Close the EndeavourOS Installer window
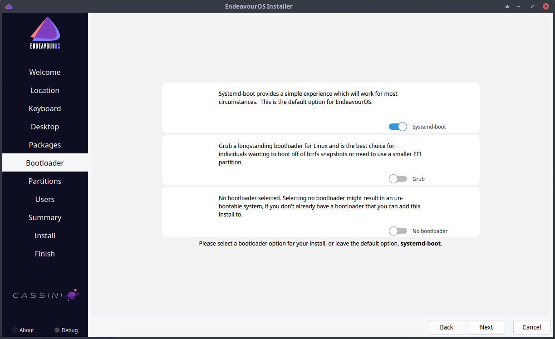This screenshot has height=339, width=555. pyautogui.click(x=546, y=6)
